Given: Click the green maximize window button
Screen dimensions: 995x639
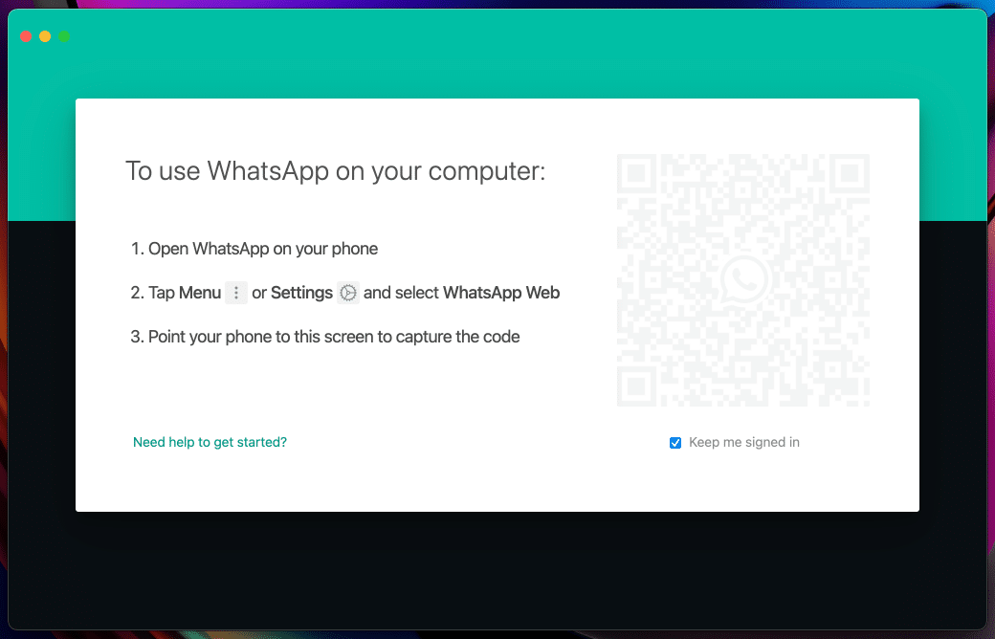Looking at the screenshot, I should point(64,36).
